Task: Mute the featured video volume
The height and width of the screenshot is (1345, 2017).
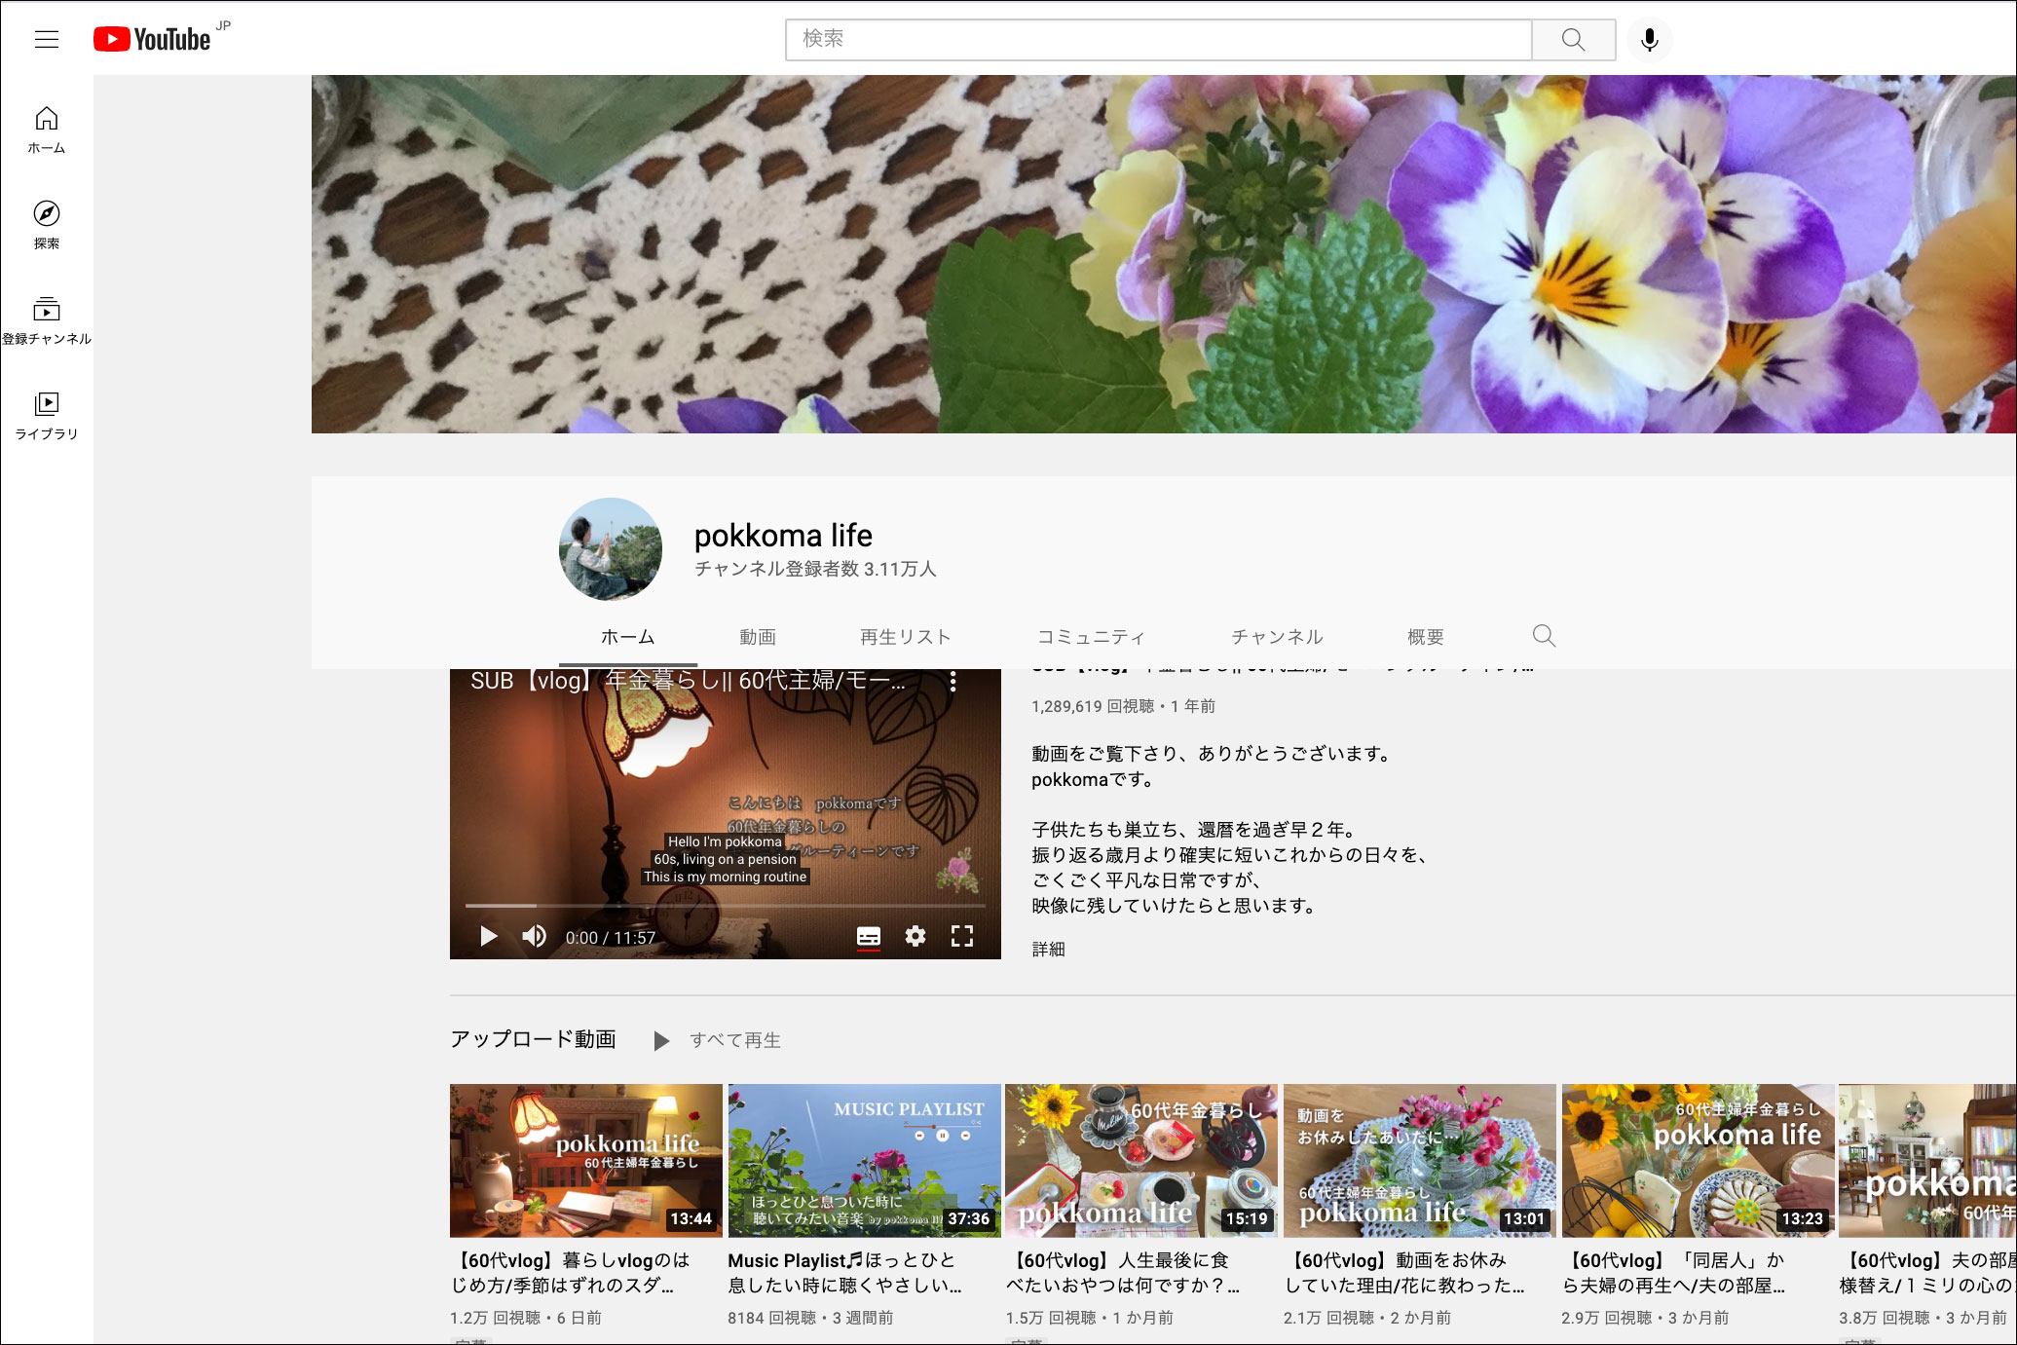Action: 534,936
